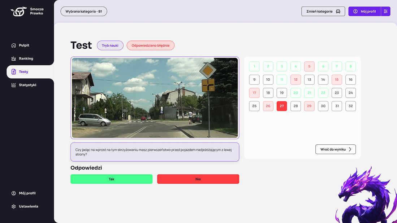
Task: Go to the Ranking sidebar section
Action: click(x=26, y=58)
